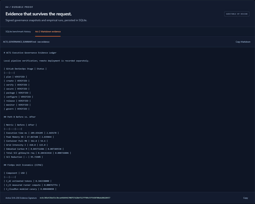The width and height of the screenshot is (255, 204).
Task: Click the 'release | VERIFIED' row
Action: click(17, 101)
